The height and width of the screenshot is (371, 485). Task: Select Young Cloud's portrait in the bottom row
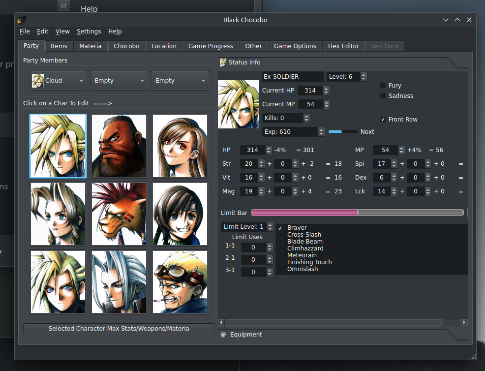tap(58, 282)
